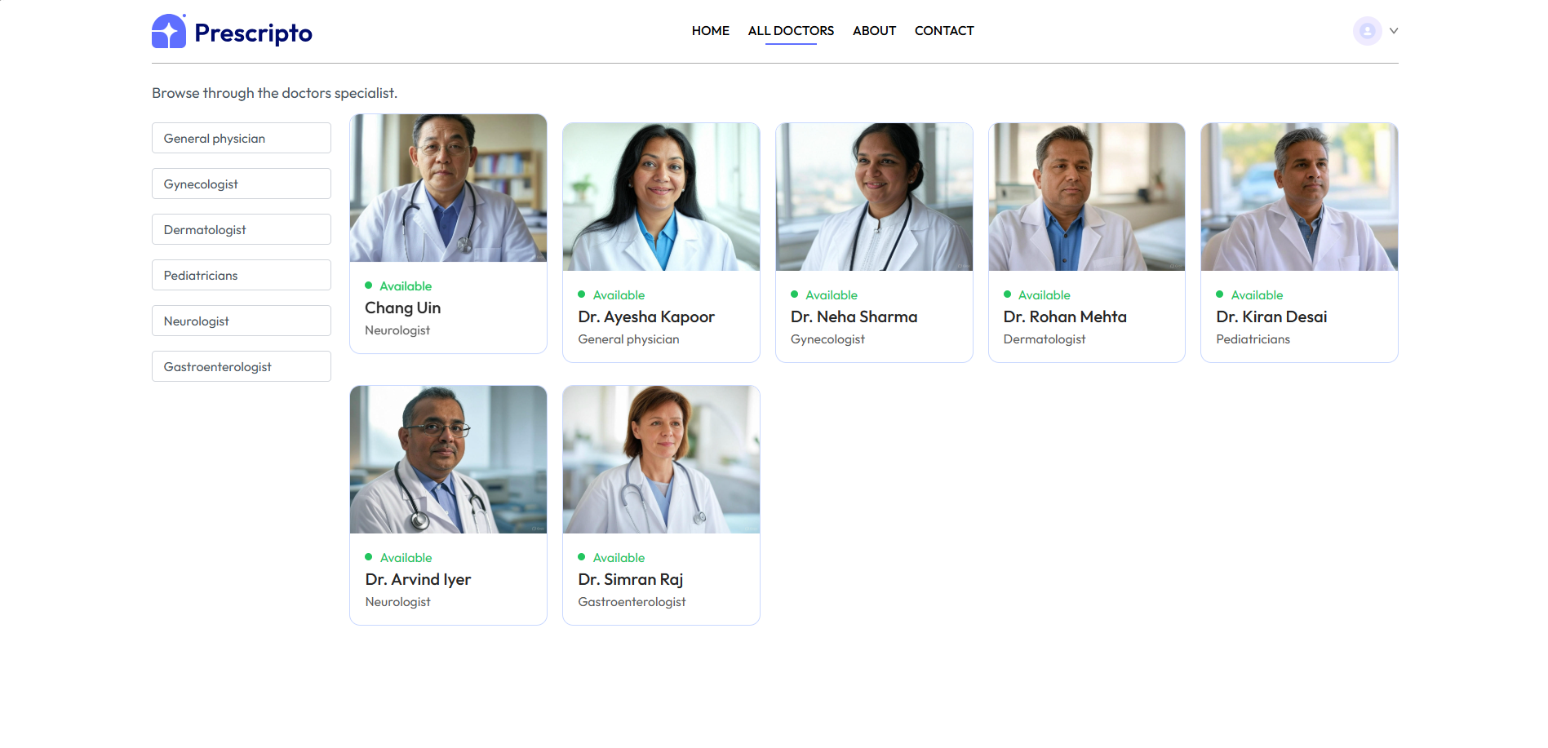Select the ALL DOCTORS nav item

pyautogui.click(x=791, y=31)
